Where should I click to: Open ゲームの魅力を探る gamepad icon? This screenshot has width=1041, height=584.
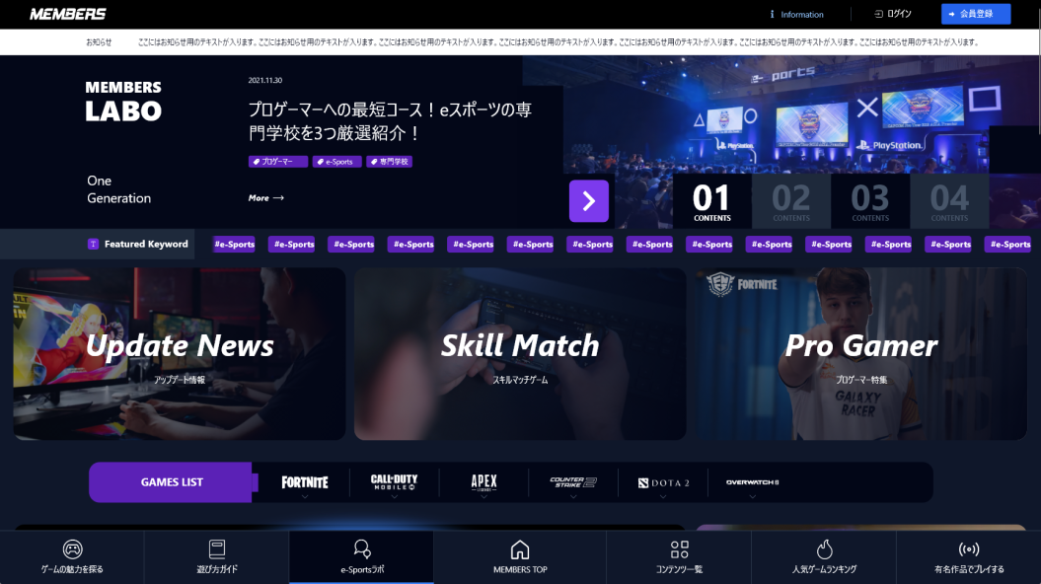(72, 549)
